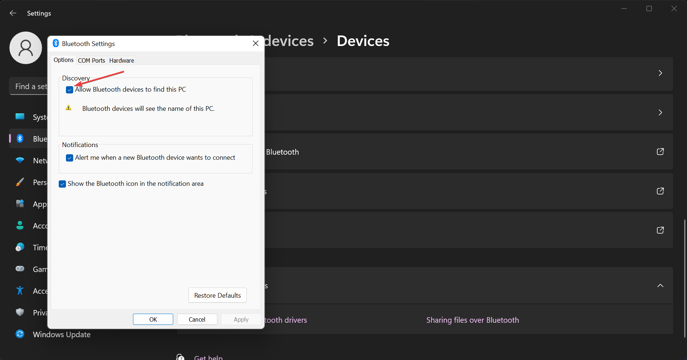687x360 pixels.
Task: Expand the topmost devices section chevron
Action: pos(660,73)
